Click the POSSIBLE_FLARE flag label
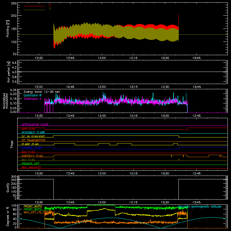The width and height of the screenshot is (231, 231). tap(33, 133)
